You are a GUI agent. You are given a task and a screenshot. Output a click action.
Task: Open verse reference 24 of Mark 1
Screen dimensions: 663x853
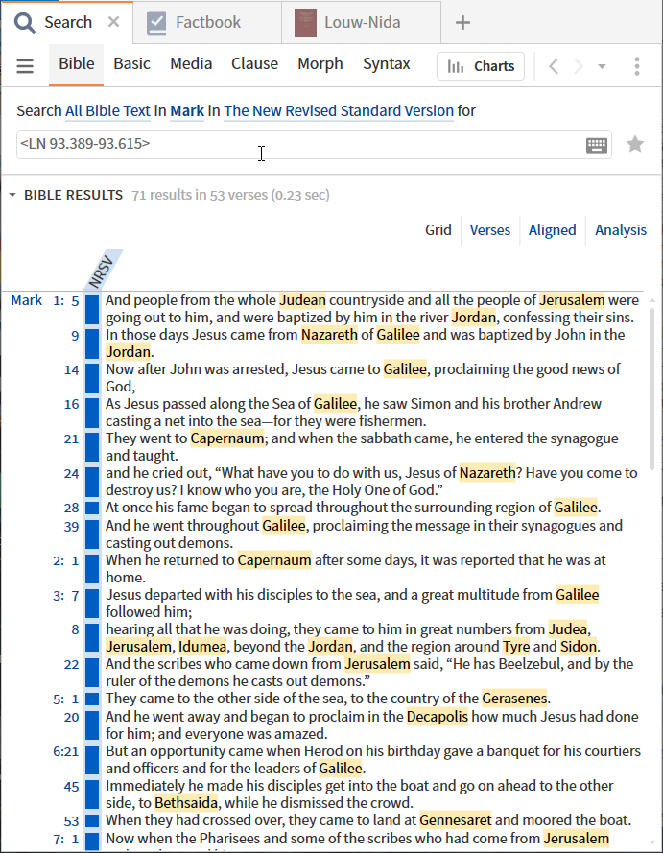click(72, 474)
